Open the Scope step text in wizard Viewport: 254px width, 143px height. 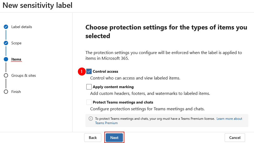pos(16,43)
